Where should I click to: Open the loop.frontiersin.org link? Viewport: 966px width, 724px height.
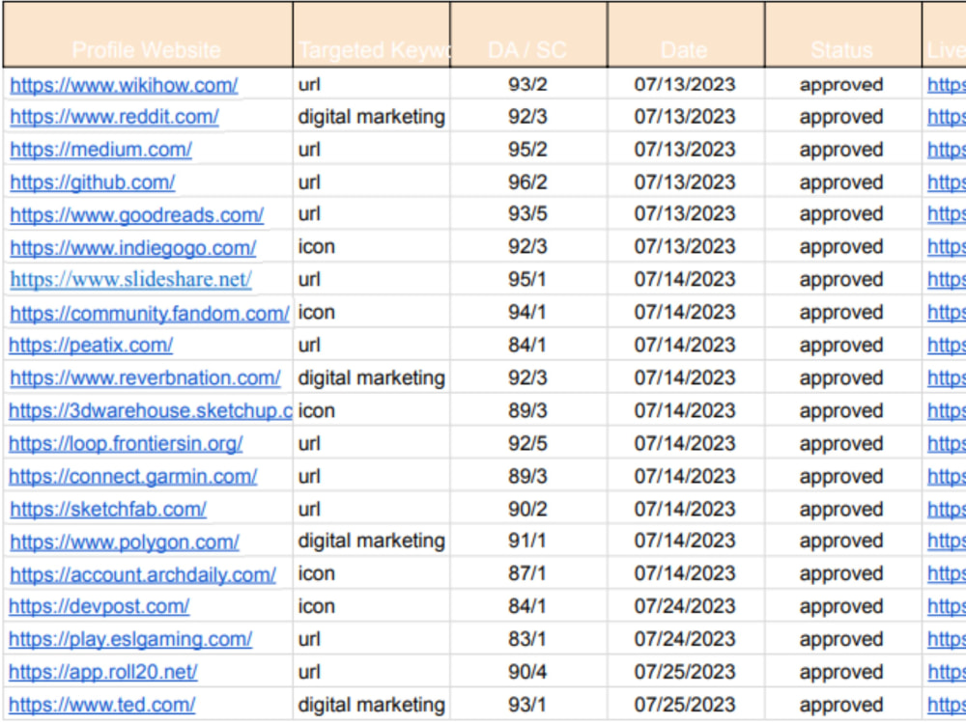click(126, 443)
